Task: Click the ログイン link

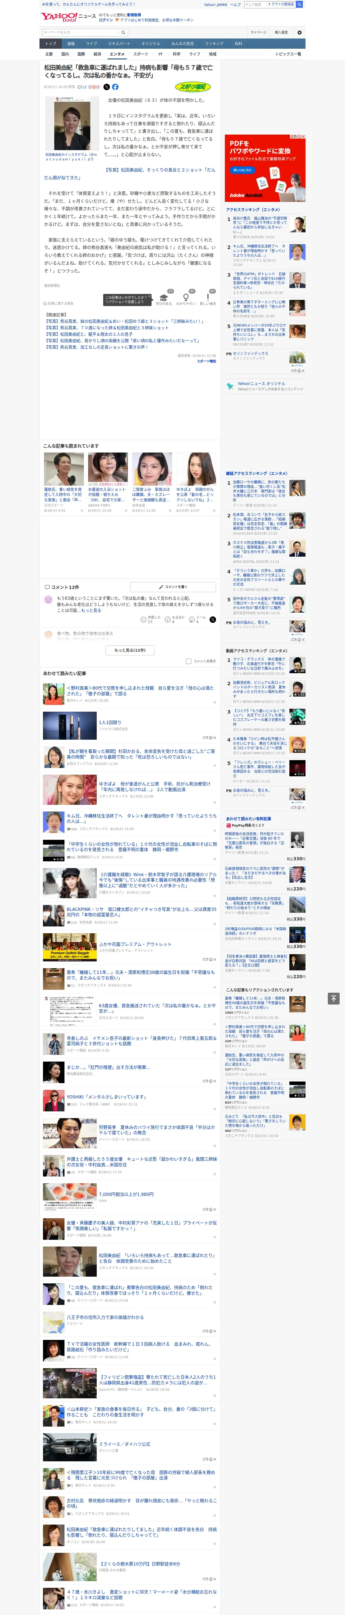Action: tap(106, 20)
